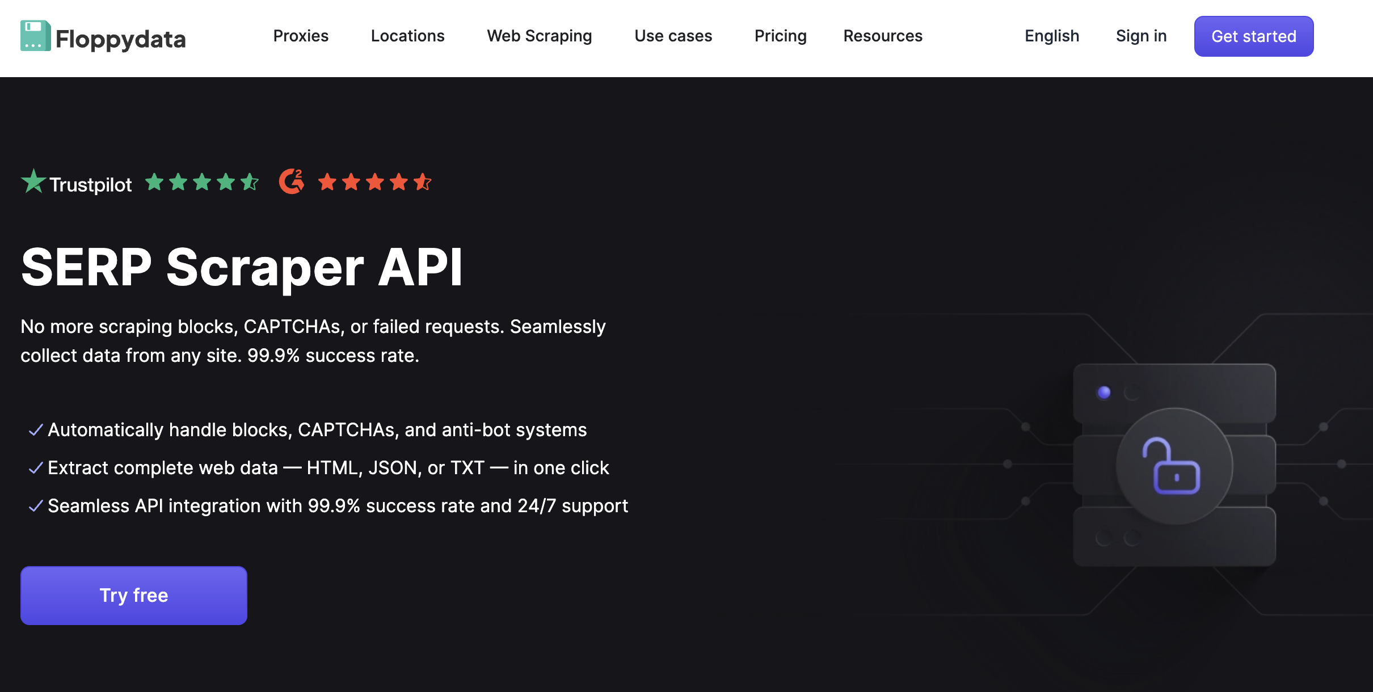
Task: Click the checkmark beside CAPTCHAs handling feature
Action: click(x=35, y=430)
